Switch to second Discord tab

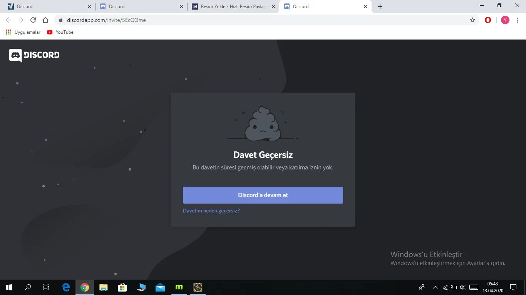pos(141,7)
